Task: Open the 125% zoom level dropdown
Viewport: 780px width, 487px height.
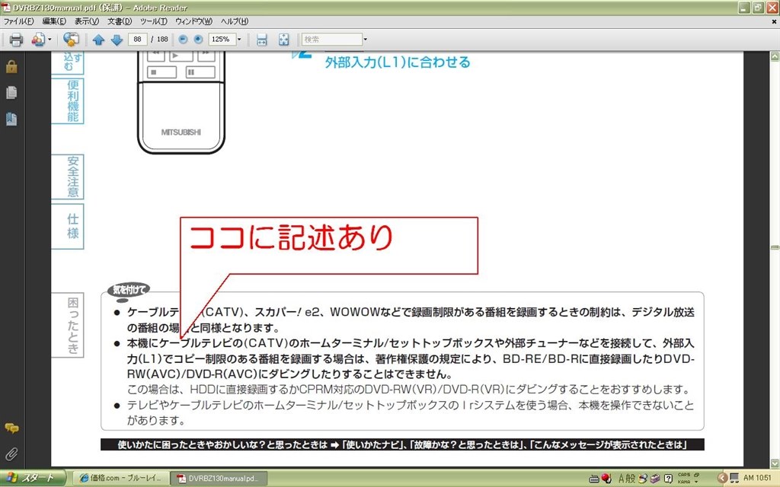Action: coord(239,39)
